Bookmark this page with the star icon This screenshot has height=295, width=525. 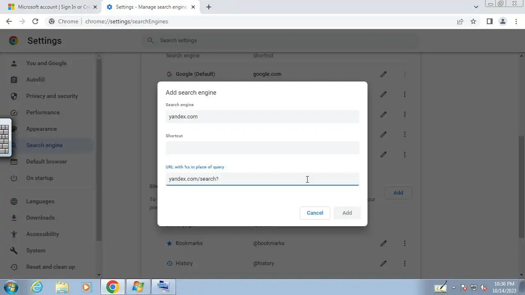(x=473, y=21)
